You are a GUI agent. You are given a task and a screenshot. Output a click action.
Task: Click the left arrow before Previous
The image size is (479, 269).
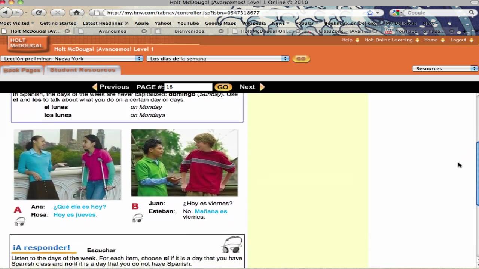95,87
